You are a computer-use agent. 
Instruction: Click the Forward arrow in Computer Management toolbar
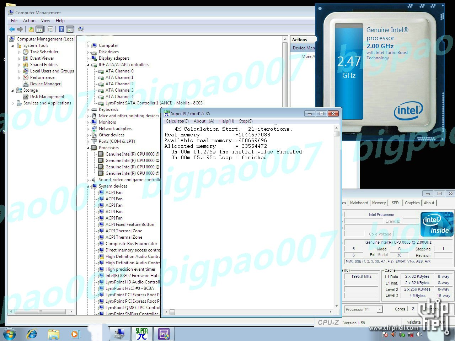point(20,29)
